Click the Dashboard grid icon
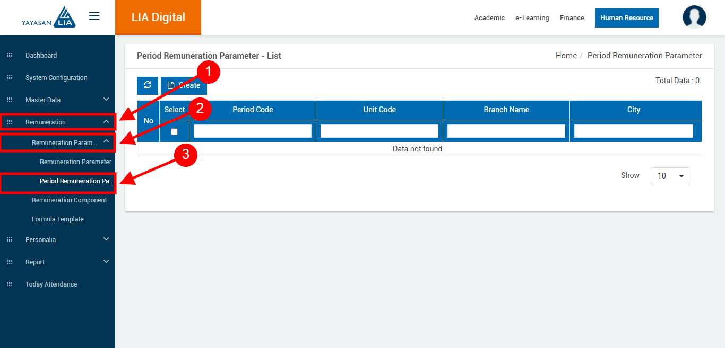This screenshot has height=348, width=725. click(x=9, y=56)
